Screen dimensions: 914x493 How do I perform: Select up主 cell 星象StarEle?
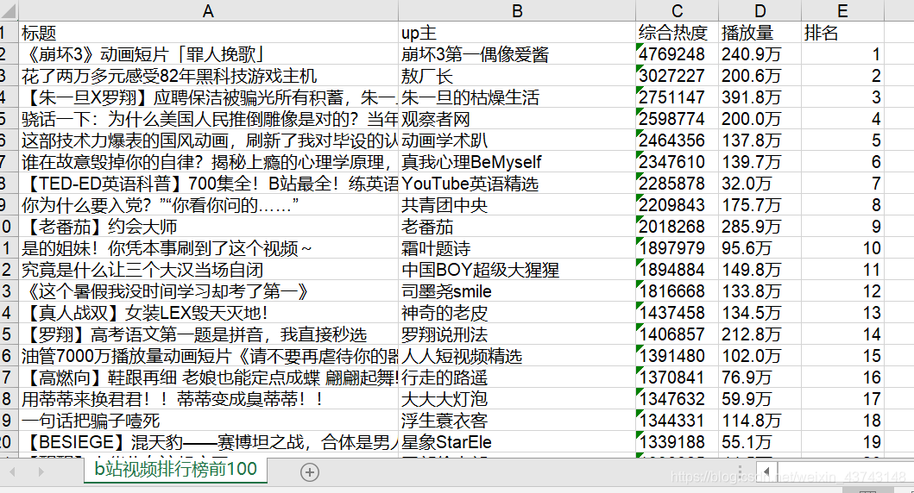(x=517, y=442)
